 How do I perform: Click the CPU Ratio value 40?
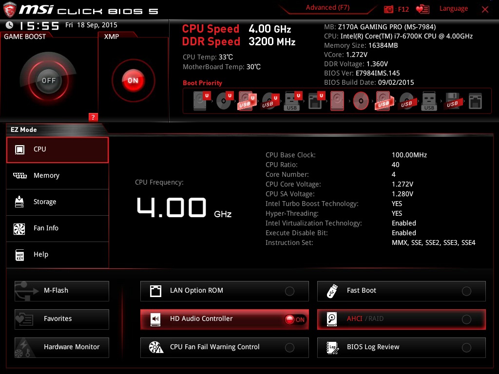point(396,165)
